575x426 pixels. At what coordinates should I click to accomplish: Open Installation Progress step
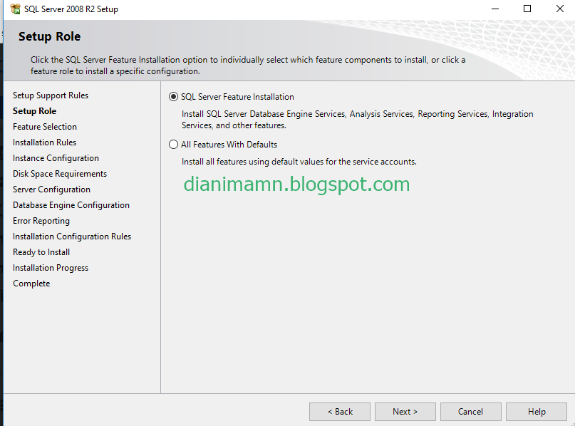(x=50, y=267)
